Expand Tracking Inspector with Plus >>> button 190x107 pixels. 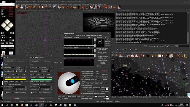(99, 66)
